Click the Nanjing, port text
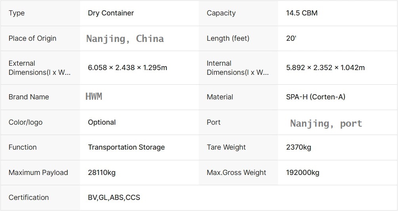Image resolution: width=398 pixels, height=211 pixels. point(326,124)
